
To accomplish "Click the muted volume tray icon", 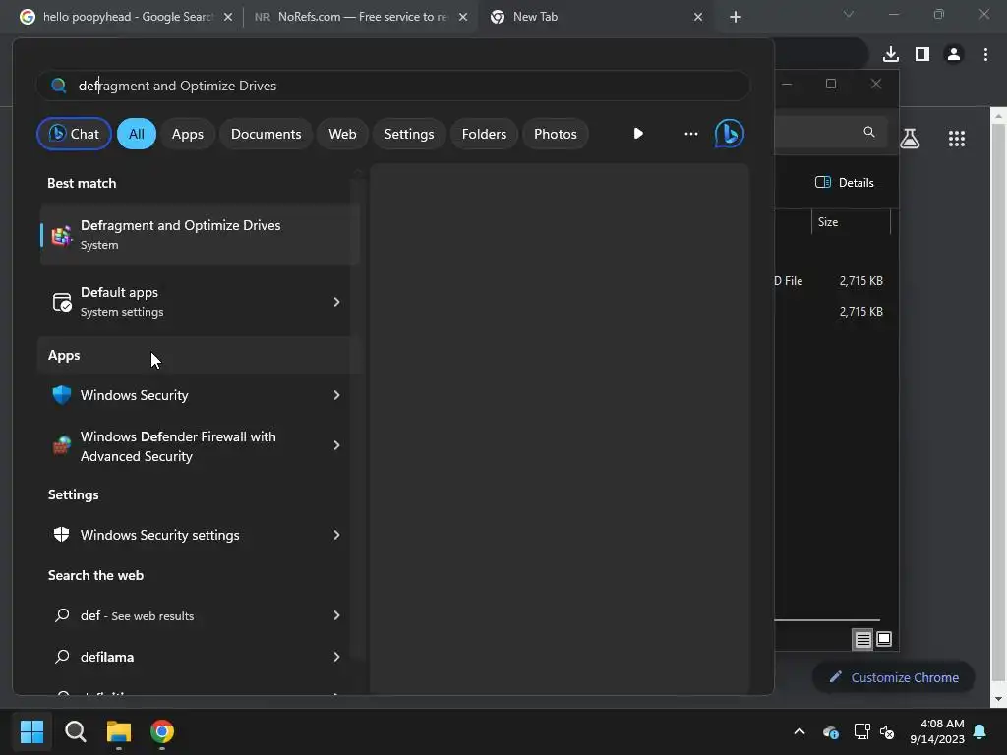I will point(887,731).
